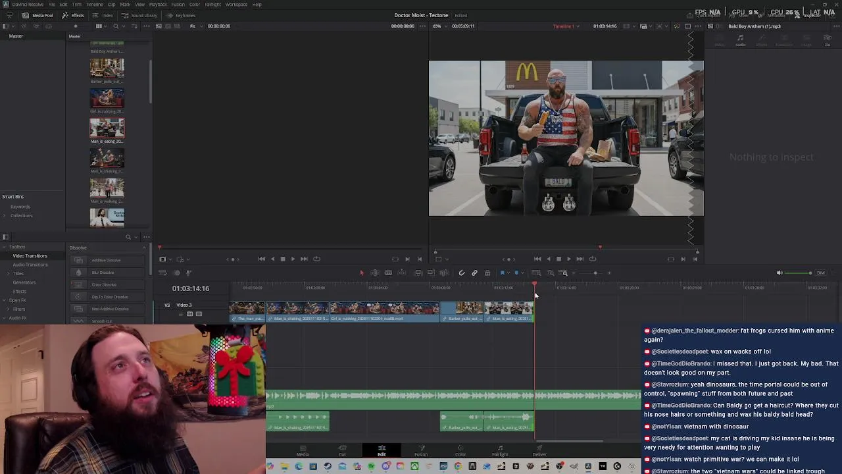The height and width of the screenshot is (474, 842).
Task: Select the Man_is_eating media pool thumbnail
Action: (x=107, y=128)
